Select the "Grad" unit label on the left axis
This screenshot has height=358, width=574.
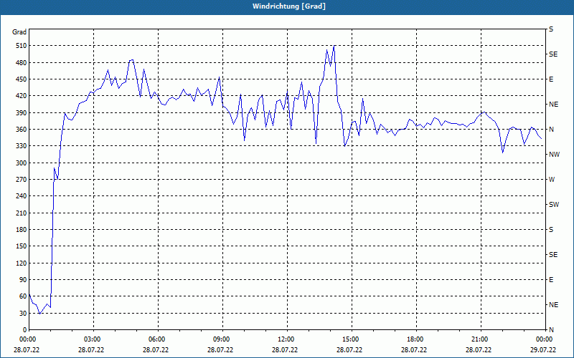19,32
